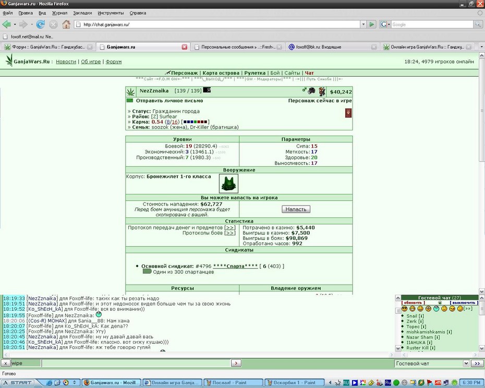Click the Firefox Home toolbar icon
The width and height of the screenshot is (485, 388).
click(66, 24)
